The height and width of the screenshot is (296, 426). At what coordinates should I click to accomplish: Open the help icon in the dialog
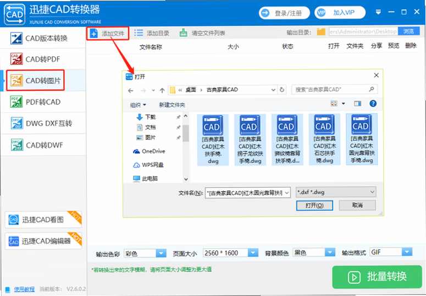point(373,103)
